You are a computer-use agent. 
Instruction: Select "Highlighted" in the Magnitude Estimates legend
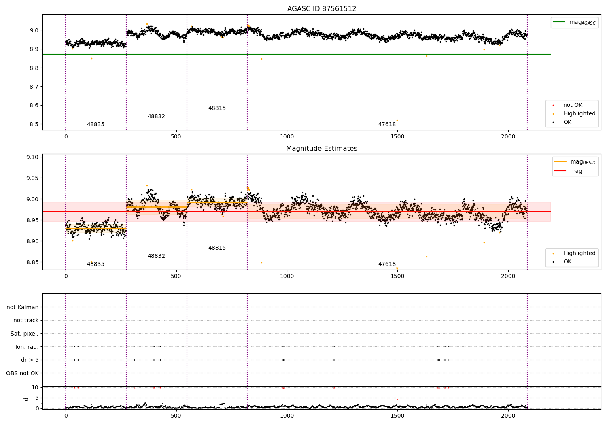pos(579,253)
